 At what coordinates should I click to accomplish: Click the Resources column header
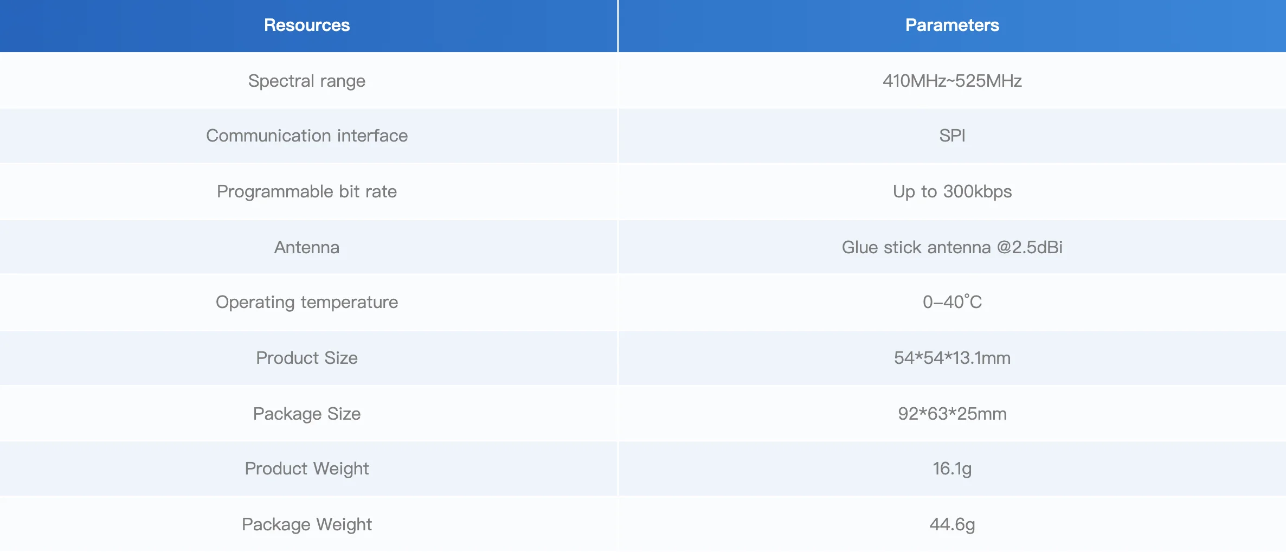click(307, 25)
